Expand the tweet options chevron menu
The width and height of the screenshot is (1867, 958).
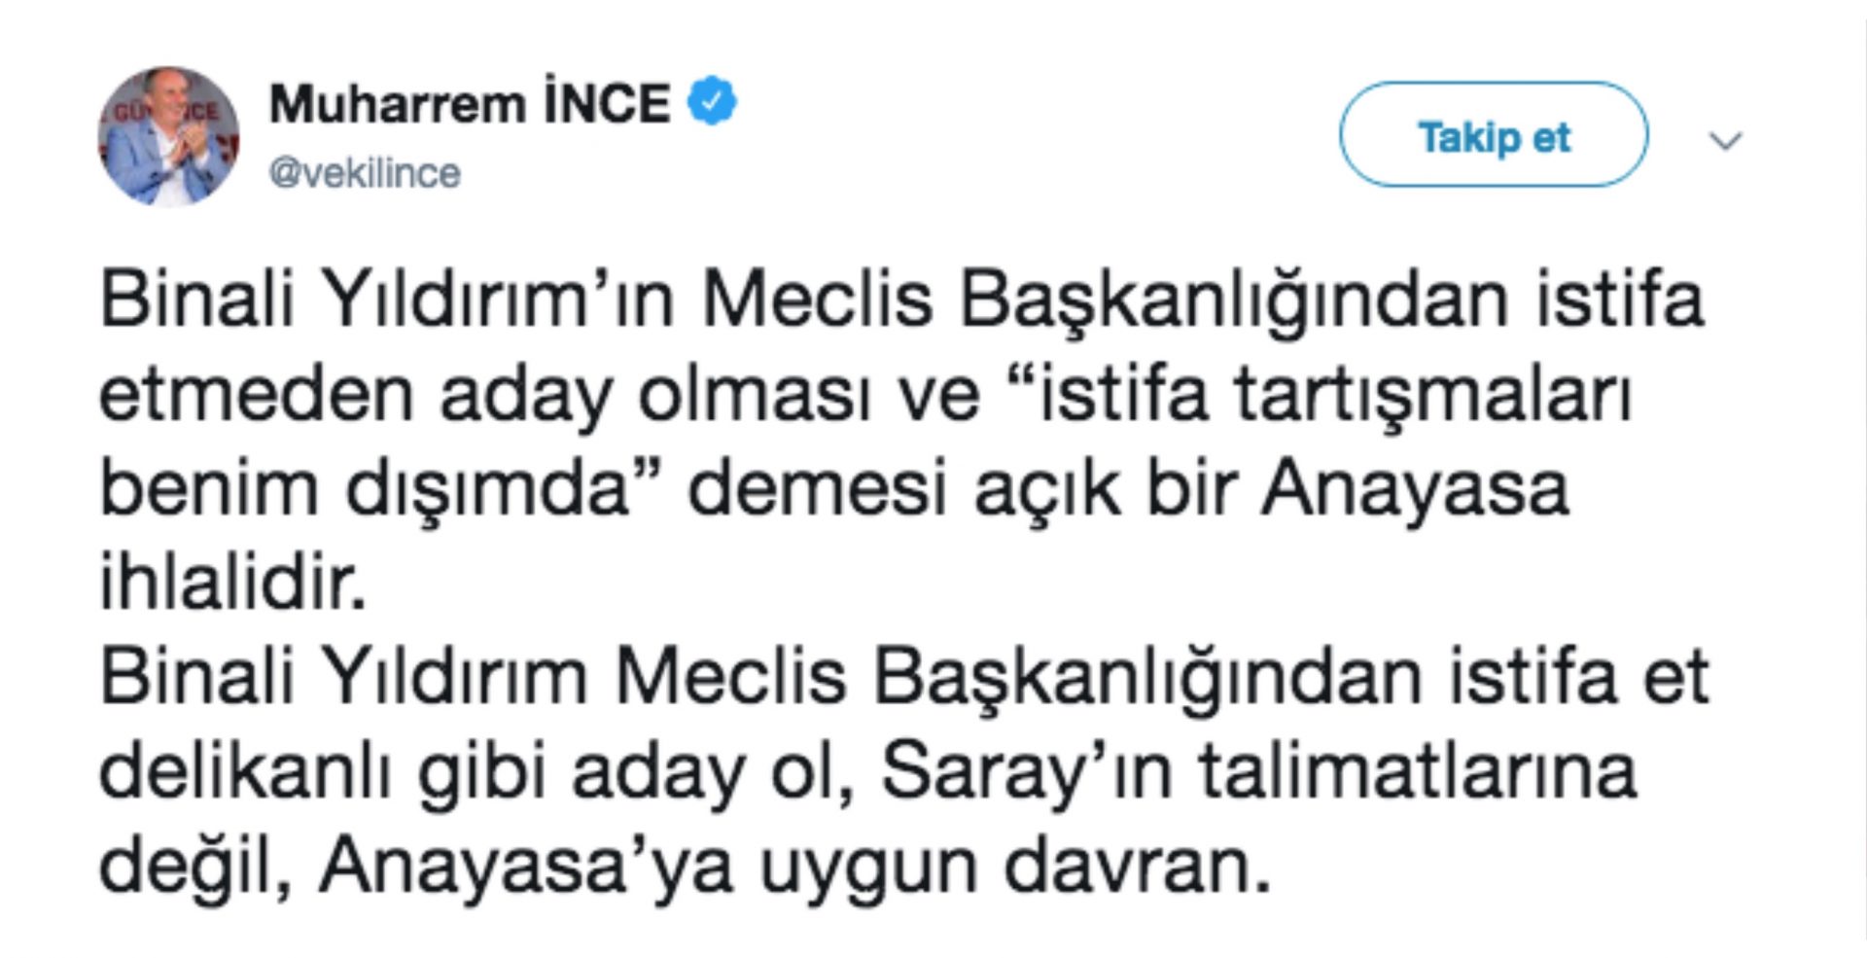tap(1725, 141)
